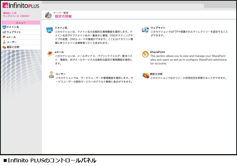Click the SharePoint description paragraph
The width and height of the screenshot is (237, 166).
[x=188, y=60]
